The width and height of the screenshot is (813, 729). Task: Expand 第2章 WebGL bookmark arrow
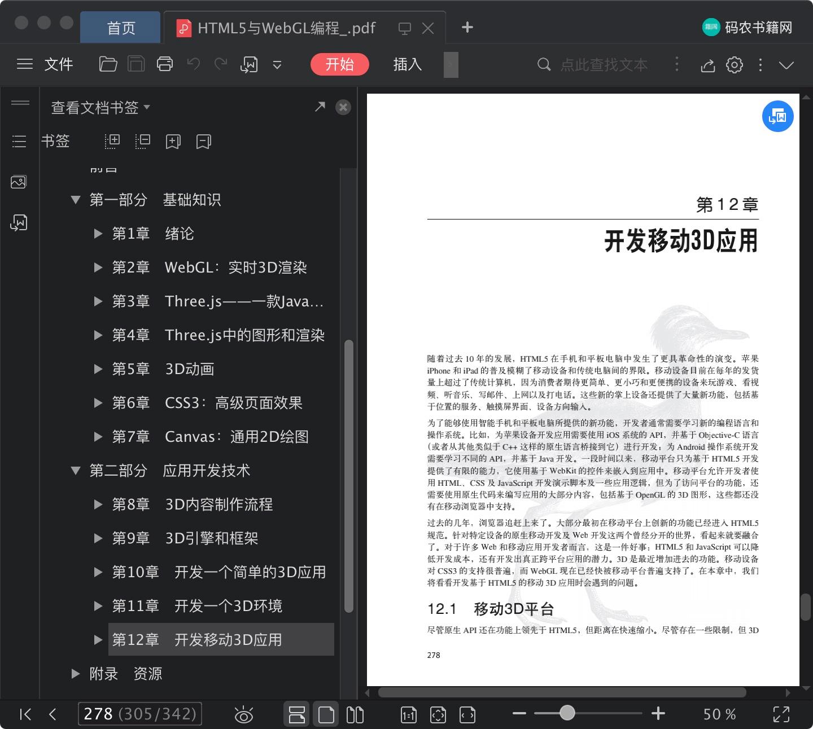coord(98,267)
